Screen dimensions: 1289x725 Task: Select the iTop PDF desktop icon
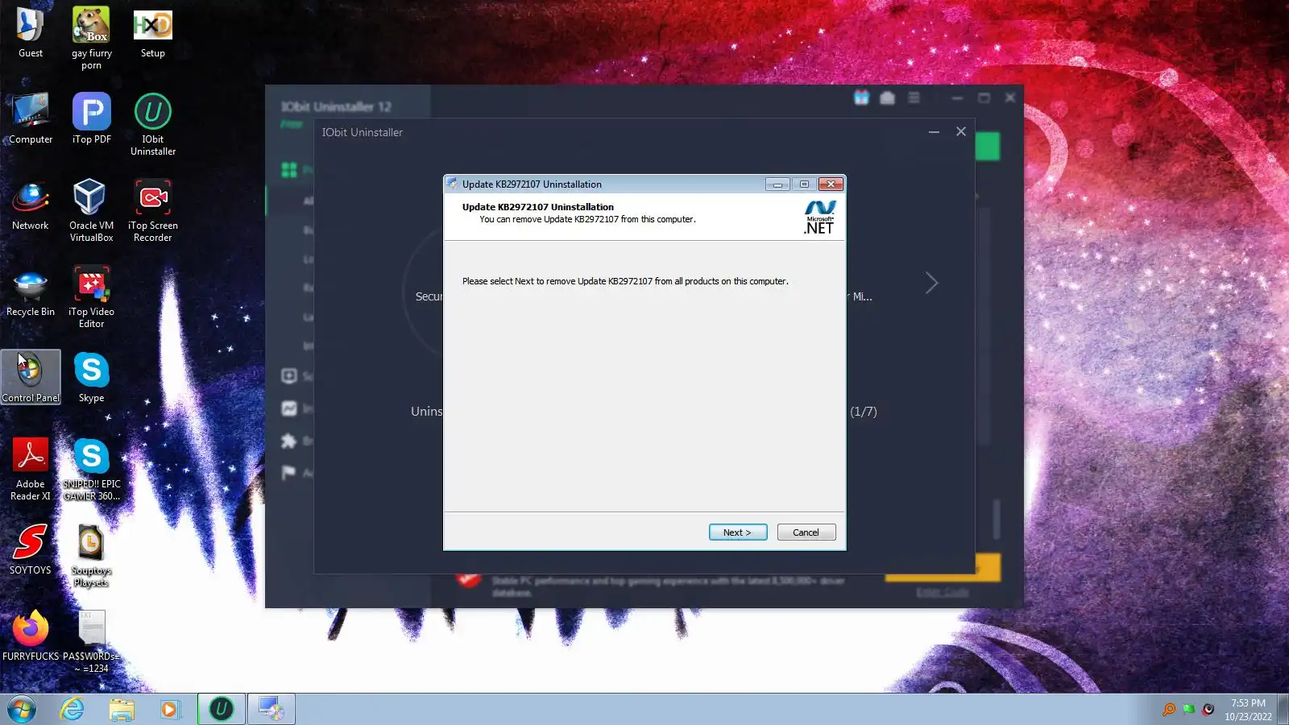point(92,119)
